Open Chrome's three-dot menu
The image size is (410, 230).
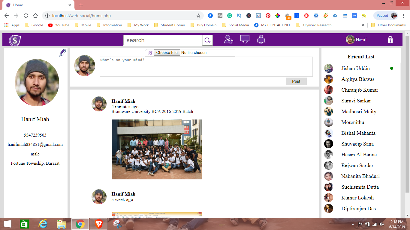(404, 15)
